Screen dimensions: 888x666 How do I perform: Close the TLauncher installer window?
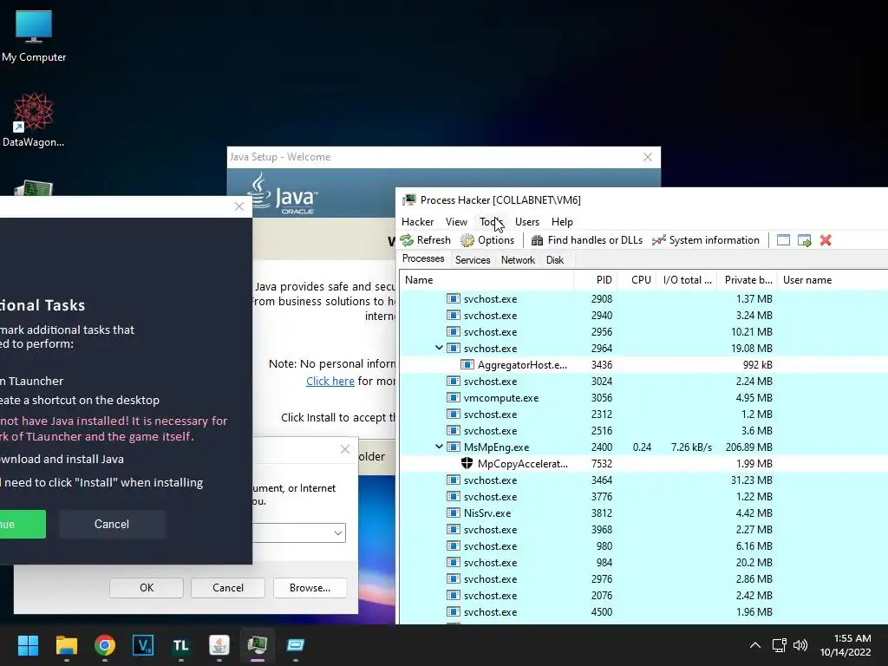tap(239, 206)
